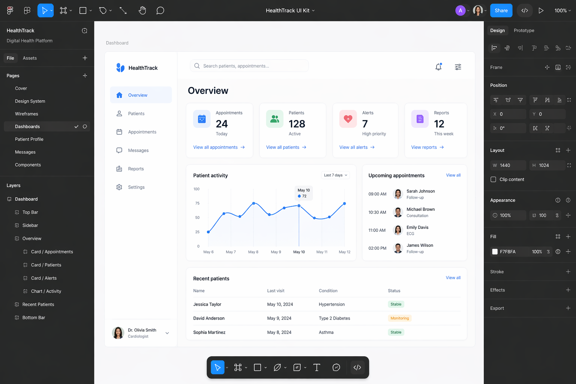Click the plus icon beside Assets tab
Image resolution: width=576 pixels, height=384 pixels.
(85, 58)
